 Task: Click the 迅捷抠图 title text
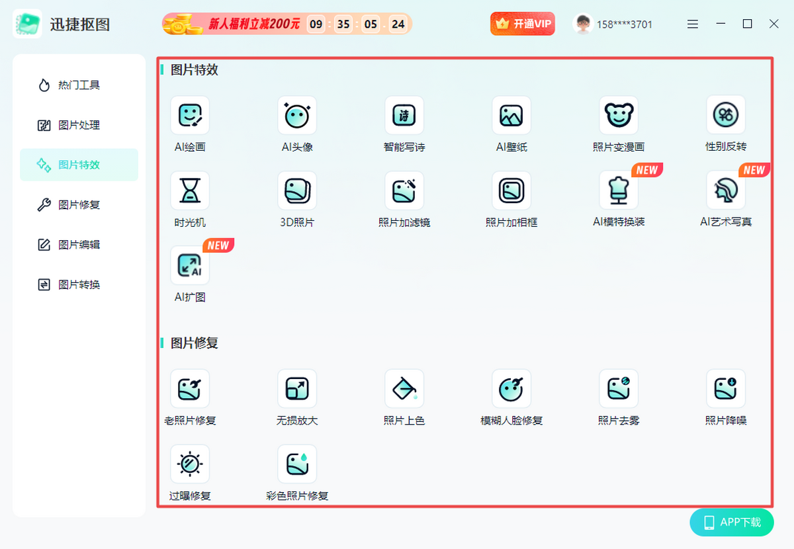pyautogui.click(x=80, y=25)
